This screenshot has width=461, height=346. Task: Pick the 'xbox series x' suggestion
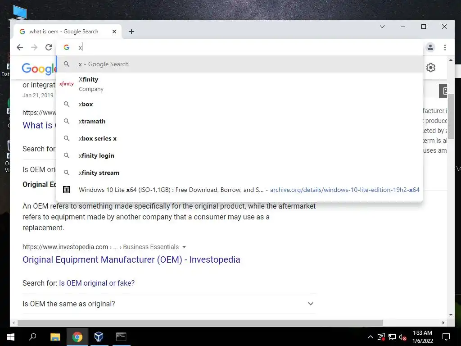(240, 138)
